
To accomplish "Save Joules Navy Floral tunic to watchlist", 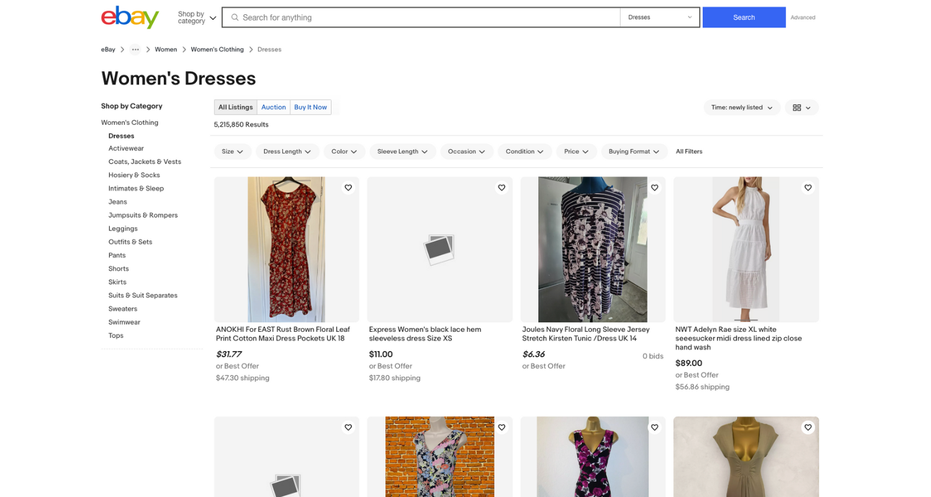I will click(654, 188).
